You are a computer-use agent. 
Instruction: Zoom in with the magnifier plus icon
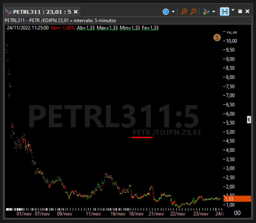click(x=184, y=12)
